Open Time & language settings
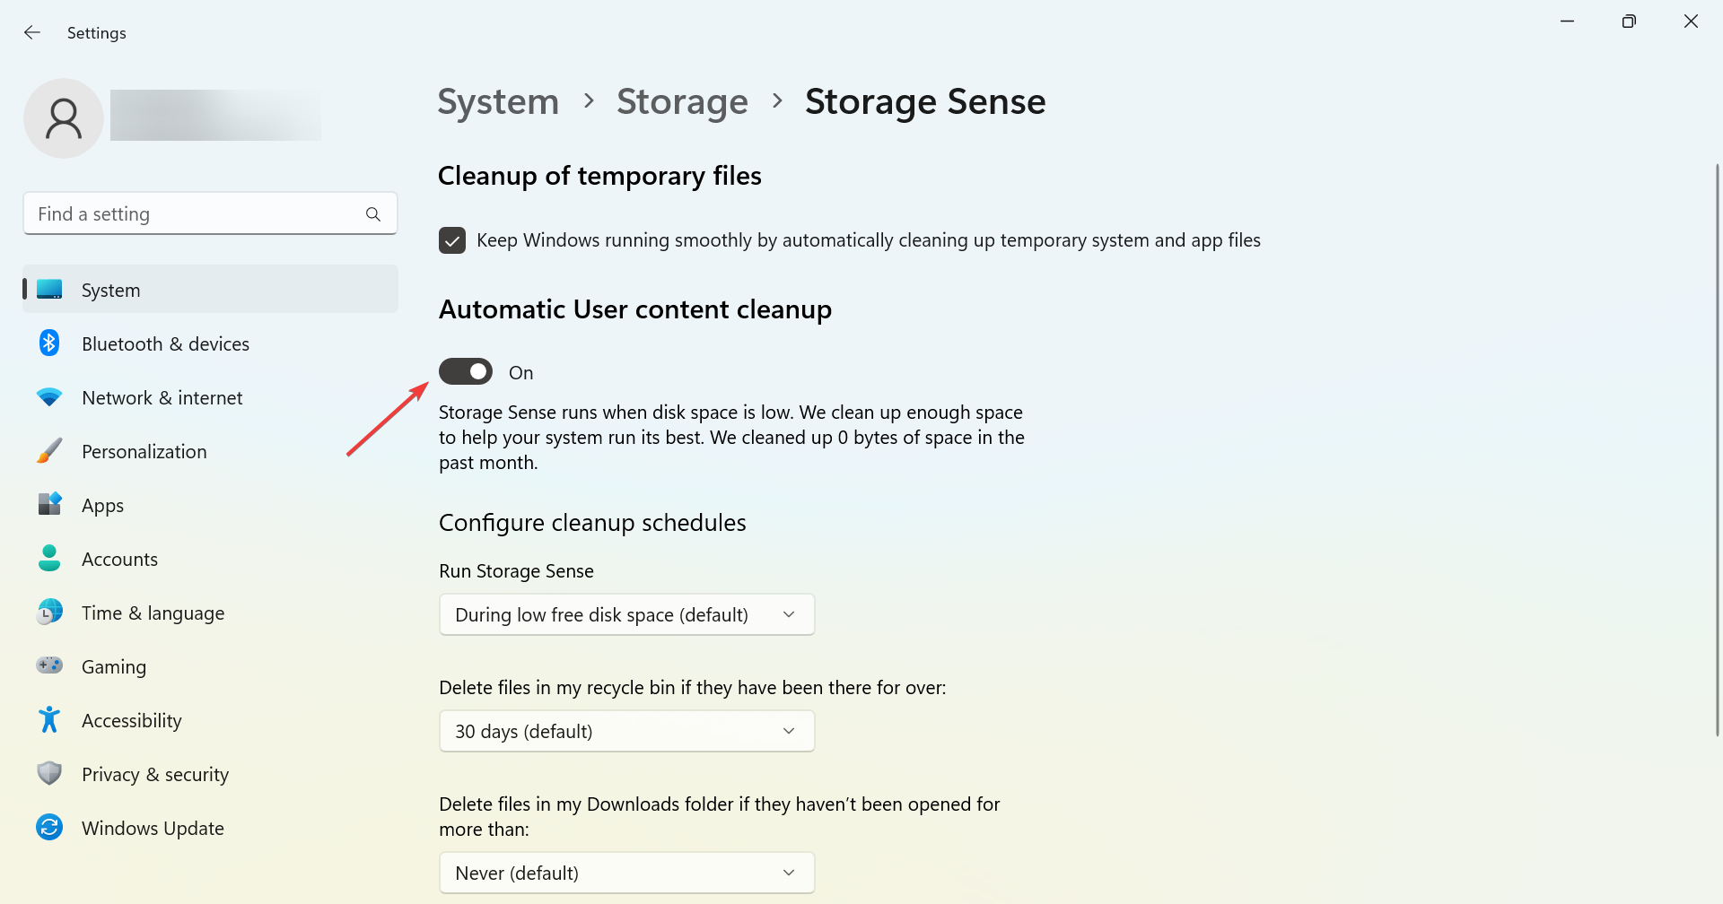Screen dimensions: 1723x904 pyautogui.click(x=153, y=613)
